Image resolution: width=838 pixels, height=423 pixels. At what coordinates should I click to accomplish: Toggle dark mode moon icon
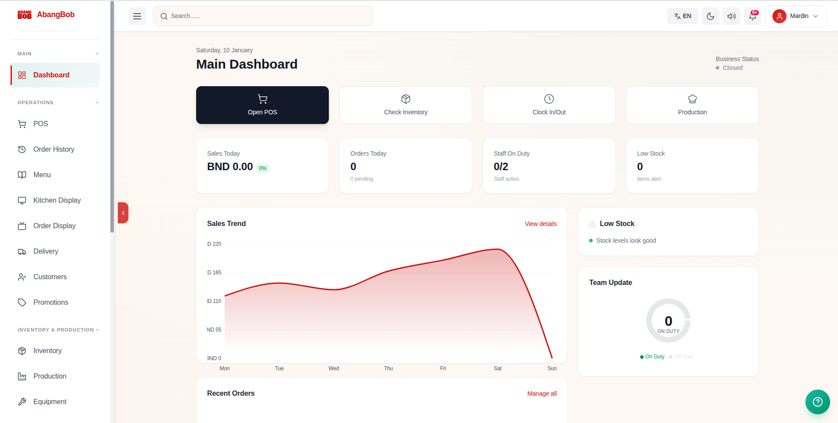coord(710,16)
